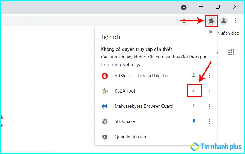Open the Google apps grid icon

coord(231,52)
